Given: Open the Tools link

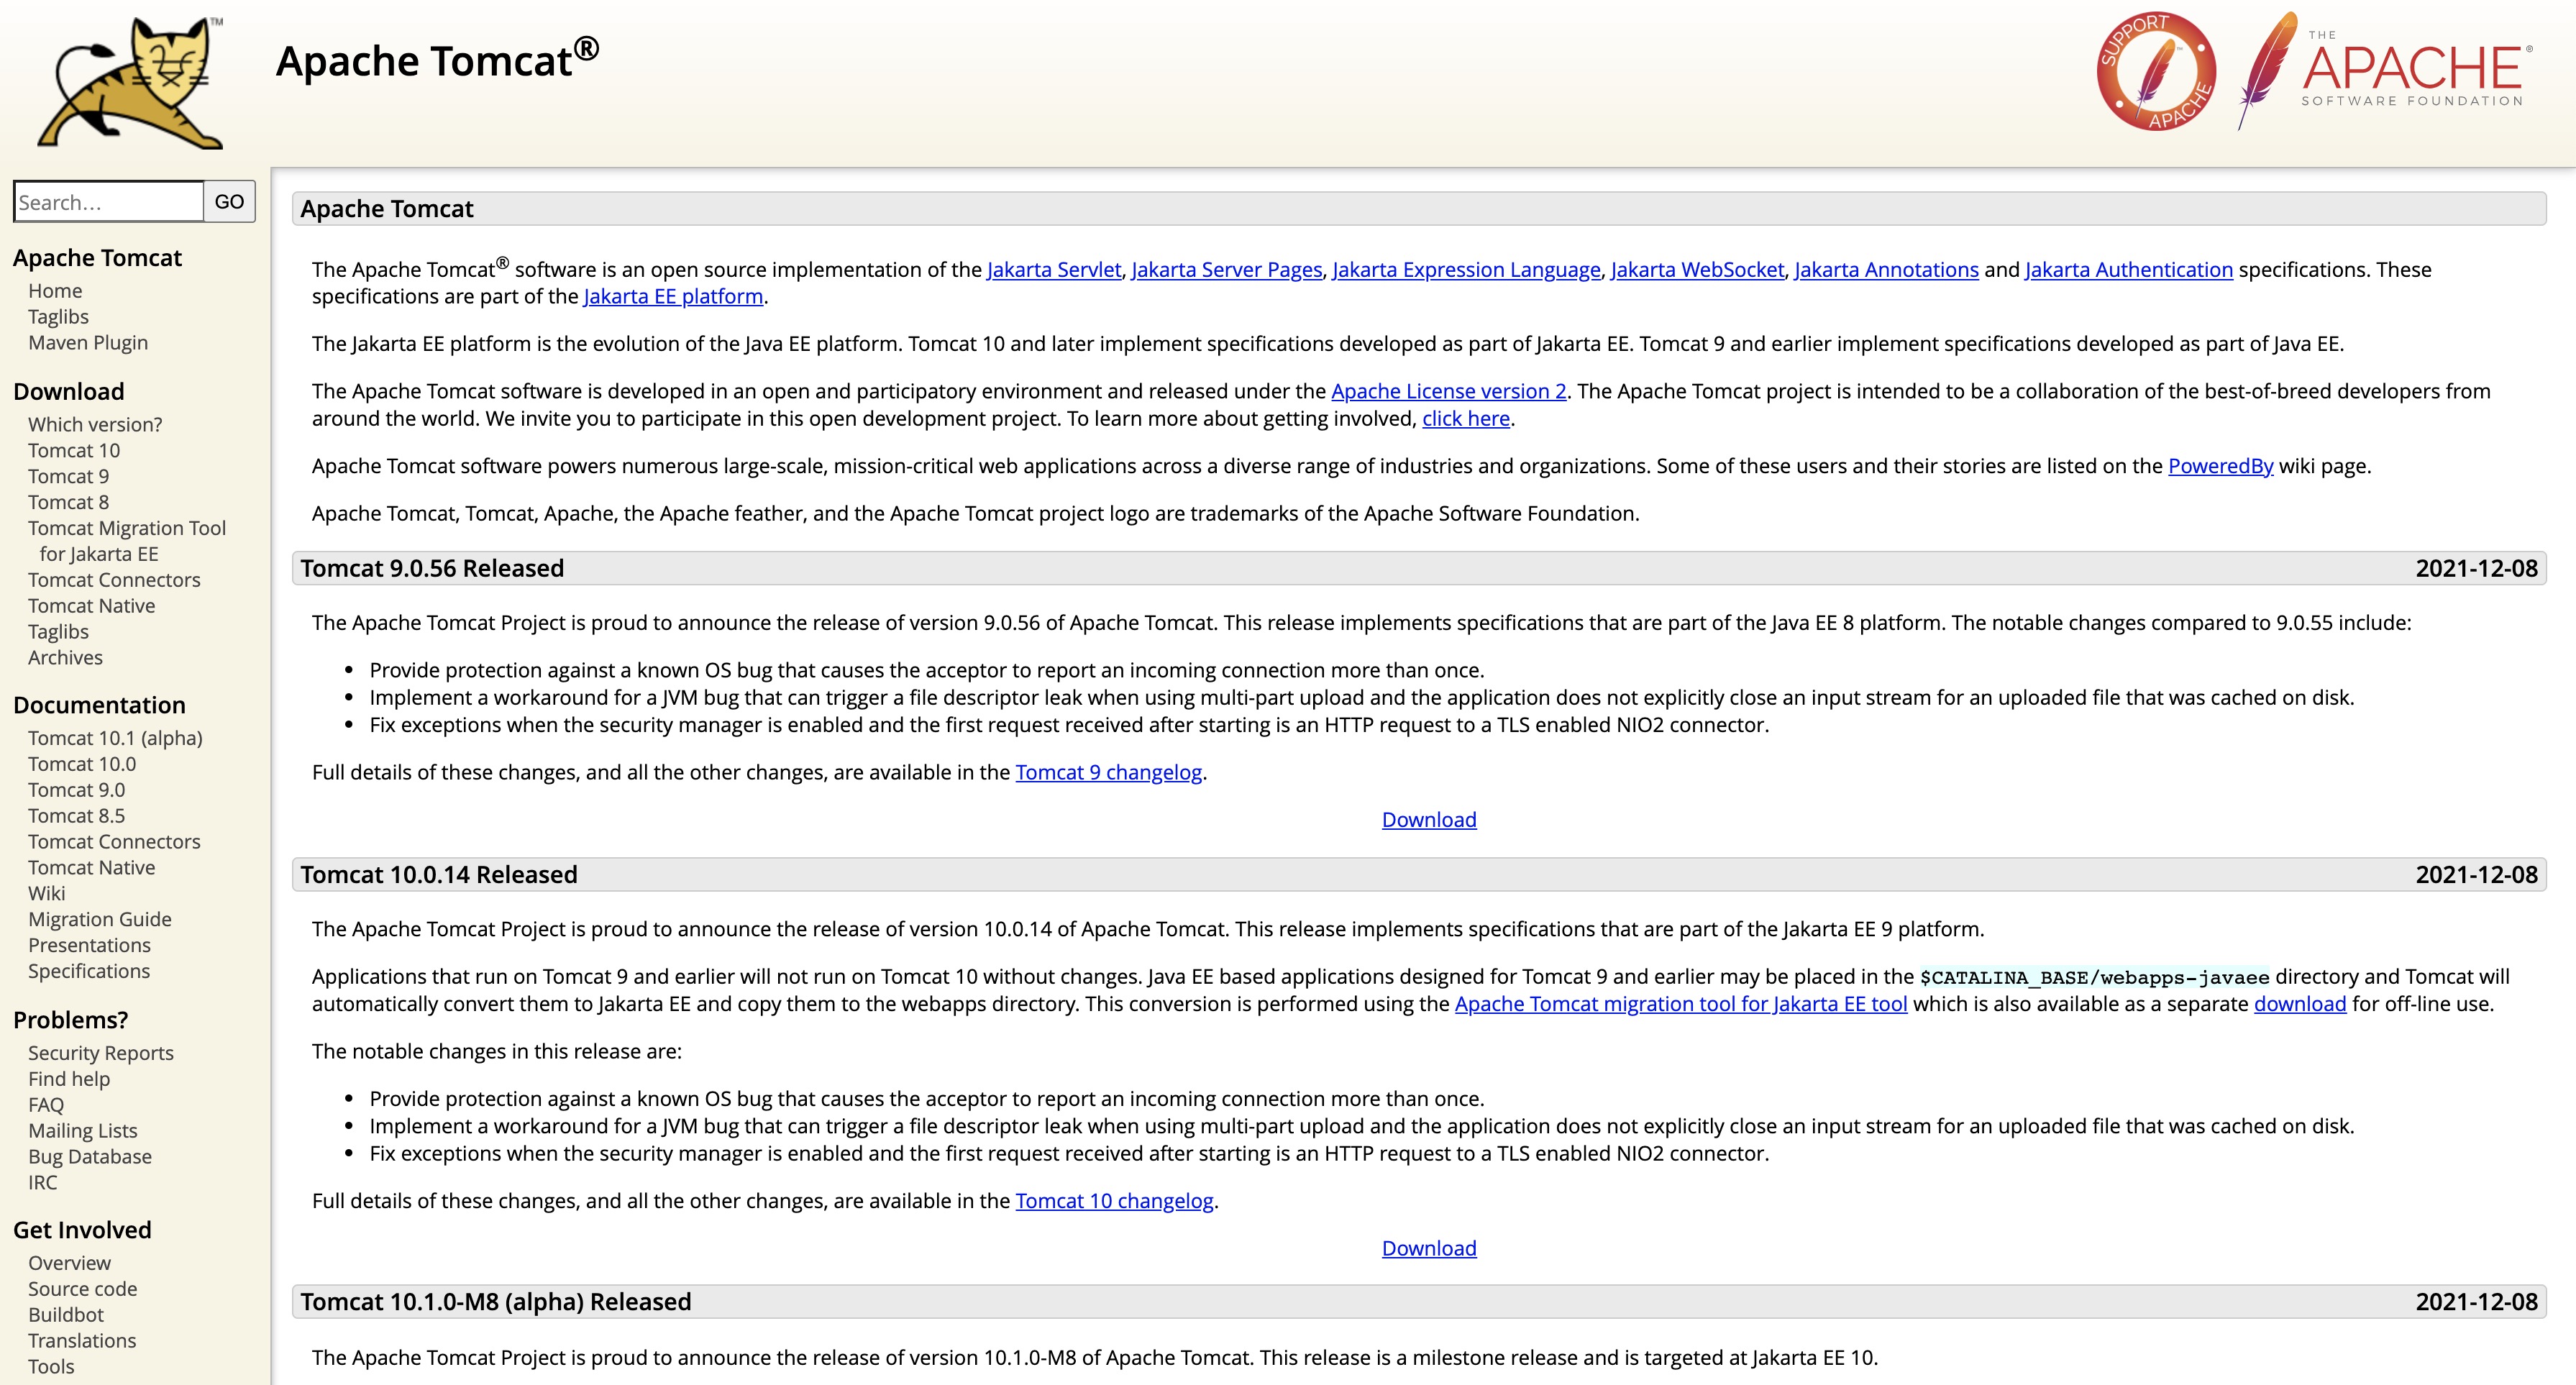Looking at the screenshot, I should pos(51,1367).
